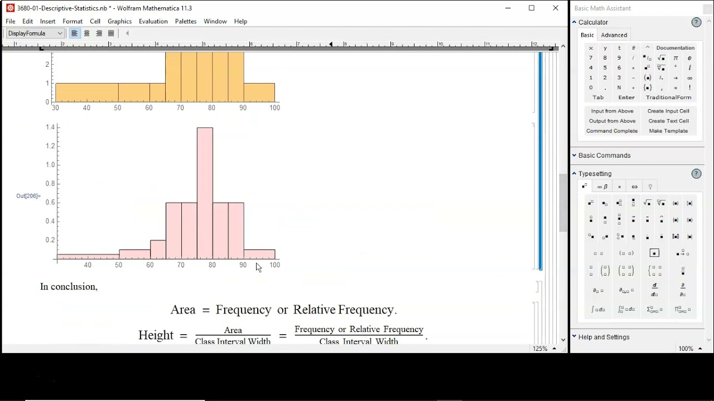Screen dimensions: 714x401
Task: Click Create Text Cell
Action: tap(668, 121)
